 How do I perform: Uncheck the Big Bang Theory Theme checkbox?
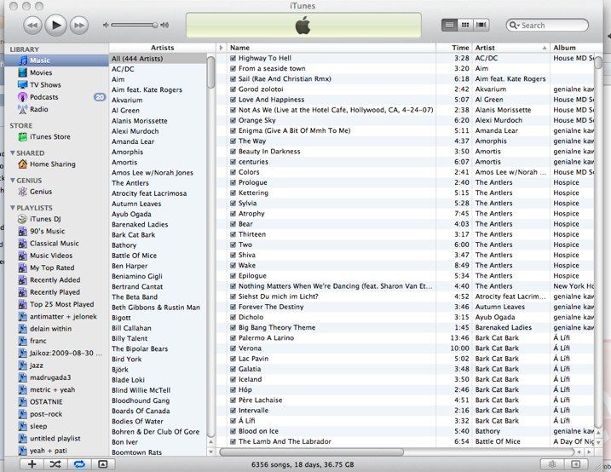tap(233, 327)
